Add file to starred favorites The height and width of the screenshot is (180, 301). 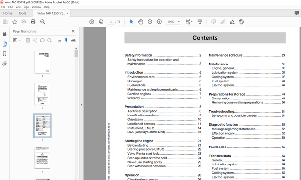click(15, 22)
